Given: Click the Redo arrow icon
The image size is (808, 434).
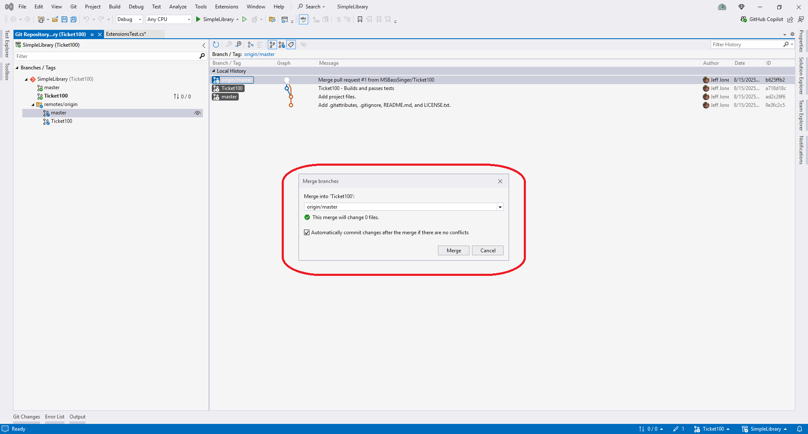Looking at the screenshot, I should point(101,19).
